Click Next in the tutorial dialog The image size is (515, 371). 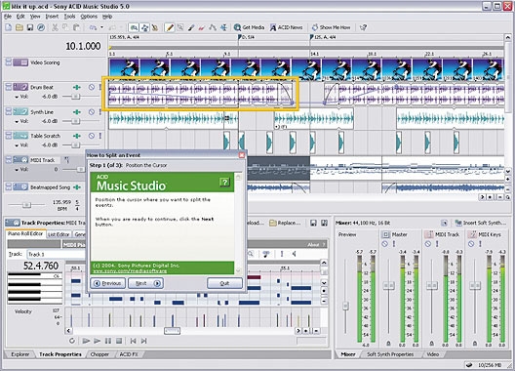coord(146,283)
